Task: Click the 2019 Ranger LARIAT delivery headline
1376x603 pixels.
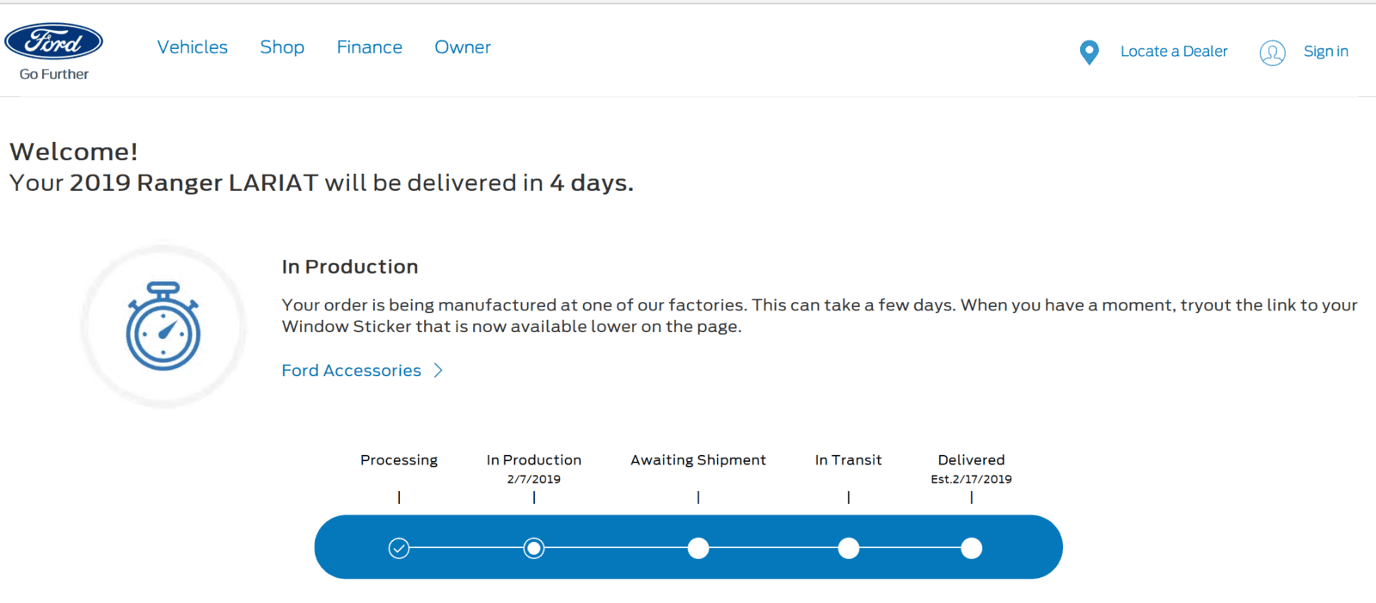Action: pyautogui.click(x=321, y=182)
